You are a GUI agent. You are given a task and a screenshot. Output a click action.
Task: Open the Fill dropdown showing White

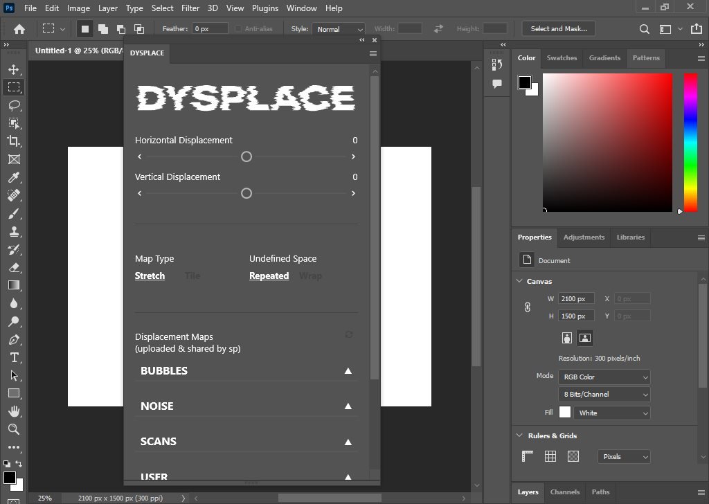[x=612, y=413]
